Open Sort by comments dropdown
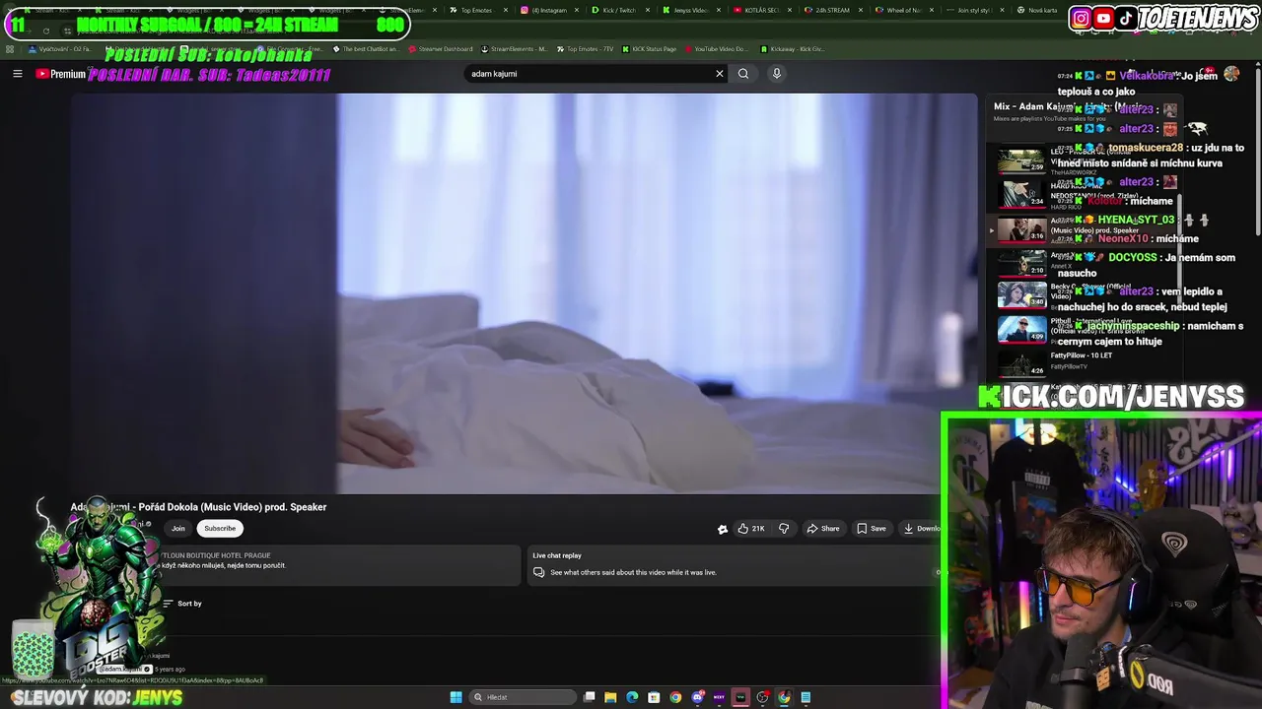The image size is (1262, 709). (182, 604)
